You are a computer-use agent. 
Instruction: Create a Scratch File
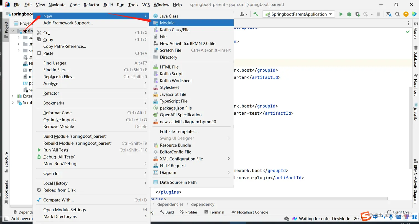(x=191, y=50)
